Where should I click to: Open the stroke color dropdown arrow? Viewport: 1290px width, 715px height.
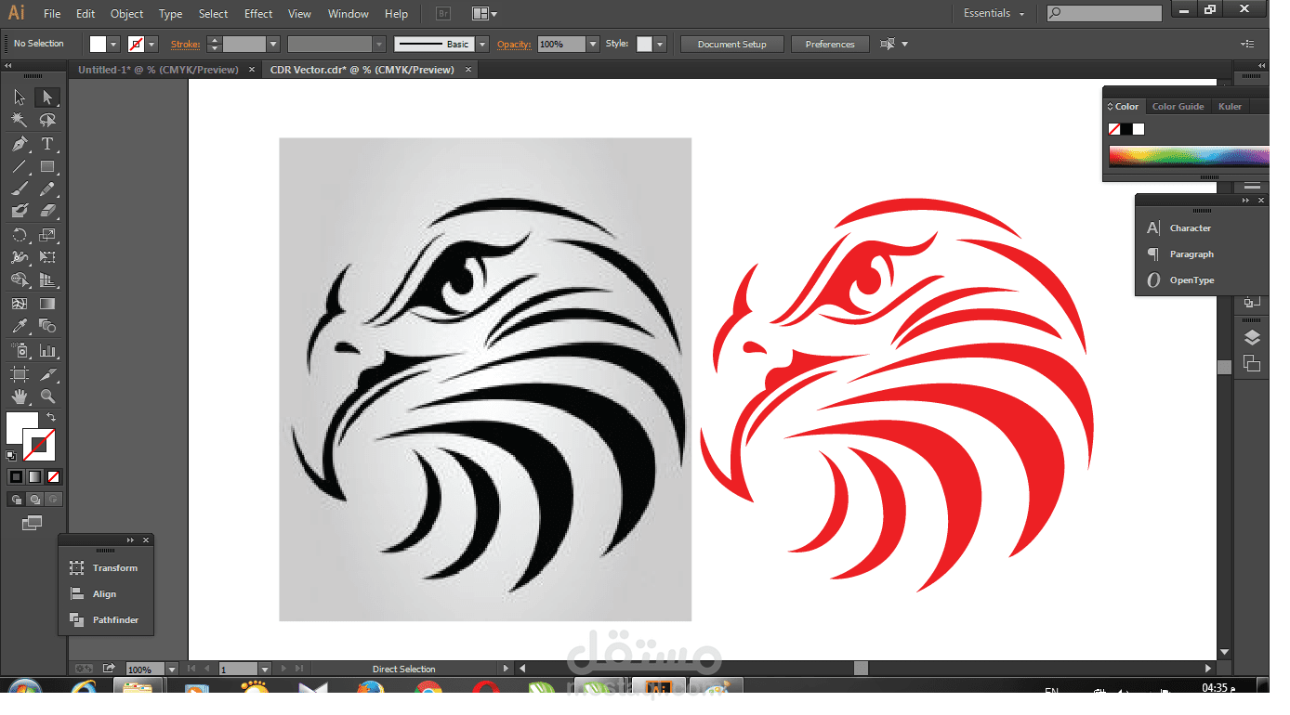tap(152, 44)
